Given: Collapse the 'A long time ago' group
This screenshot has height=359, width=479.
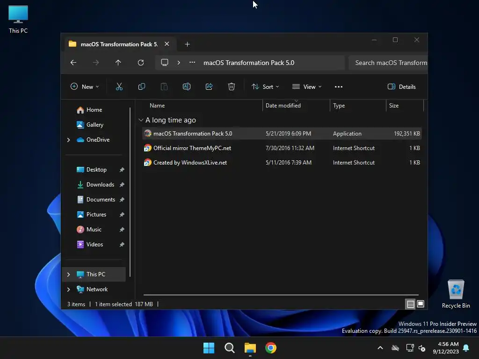Looking at the screenshot, I should [x=141, y=120].
